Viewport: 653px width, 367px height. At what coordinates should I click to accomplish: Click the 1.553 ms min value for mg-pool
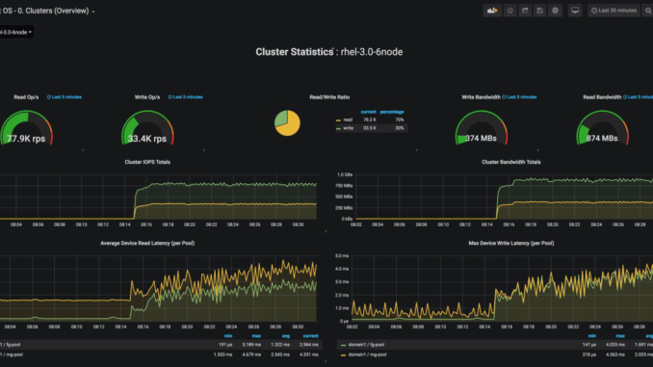[222, 354]
